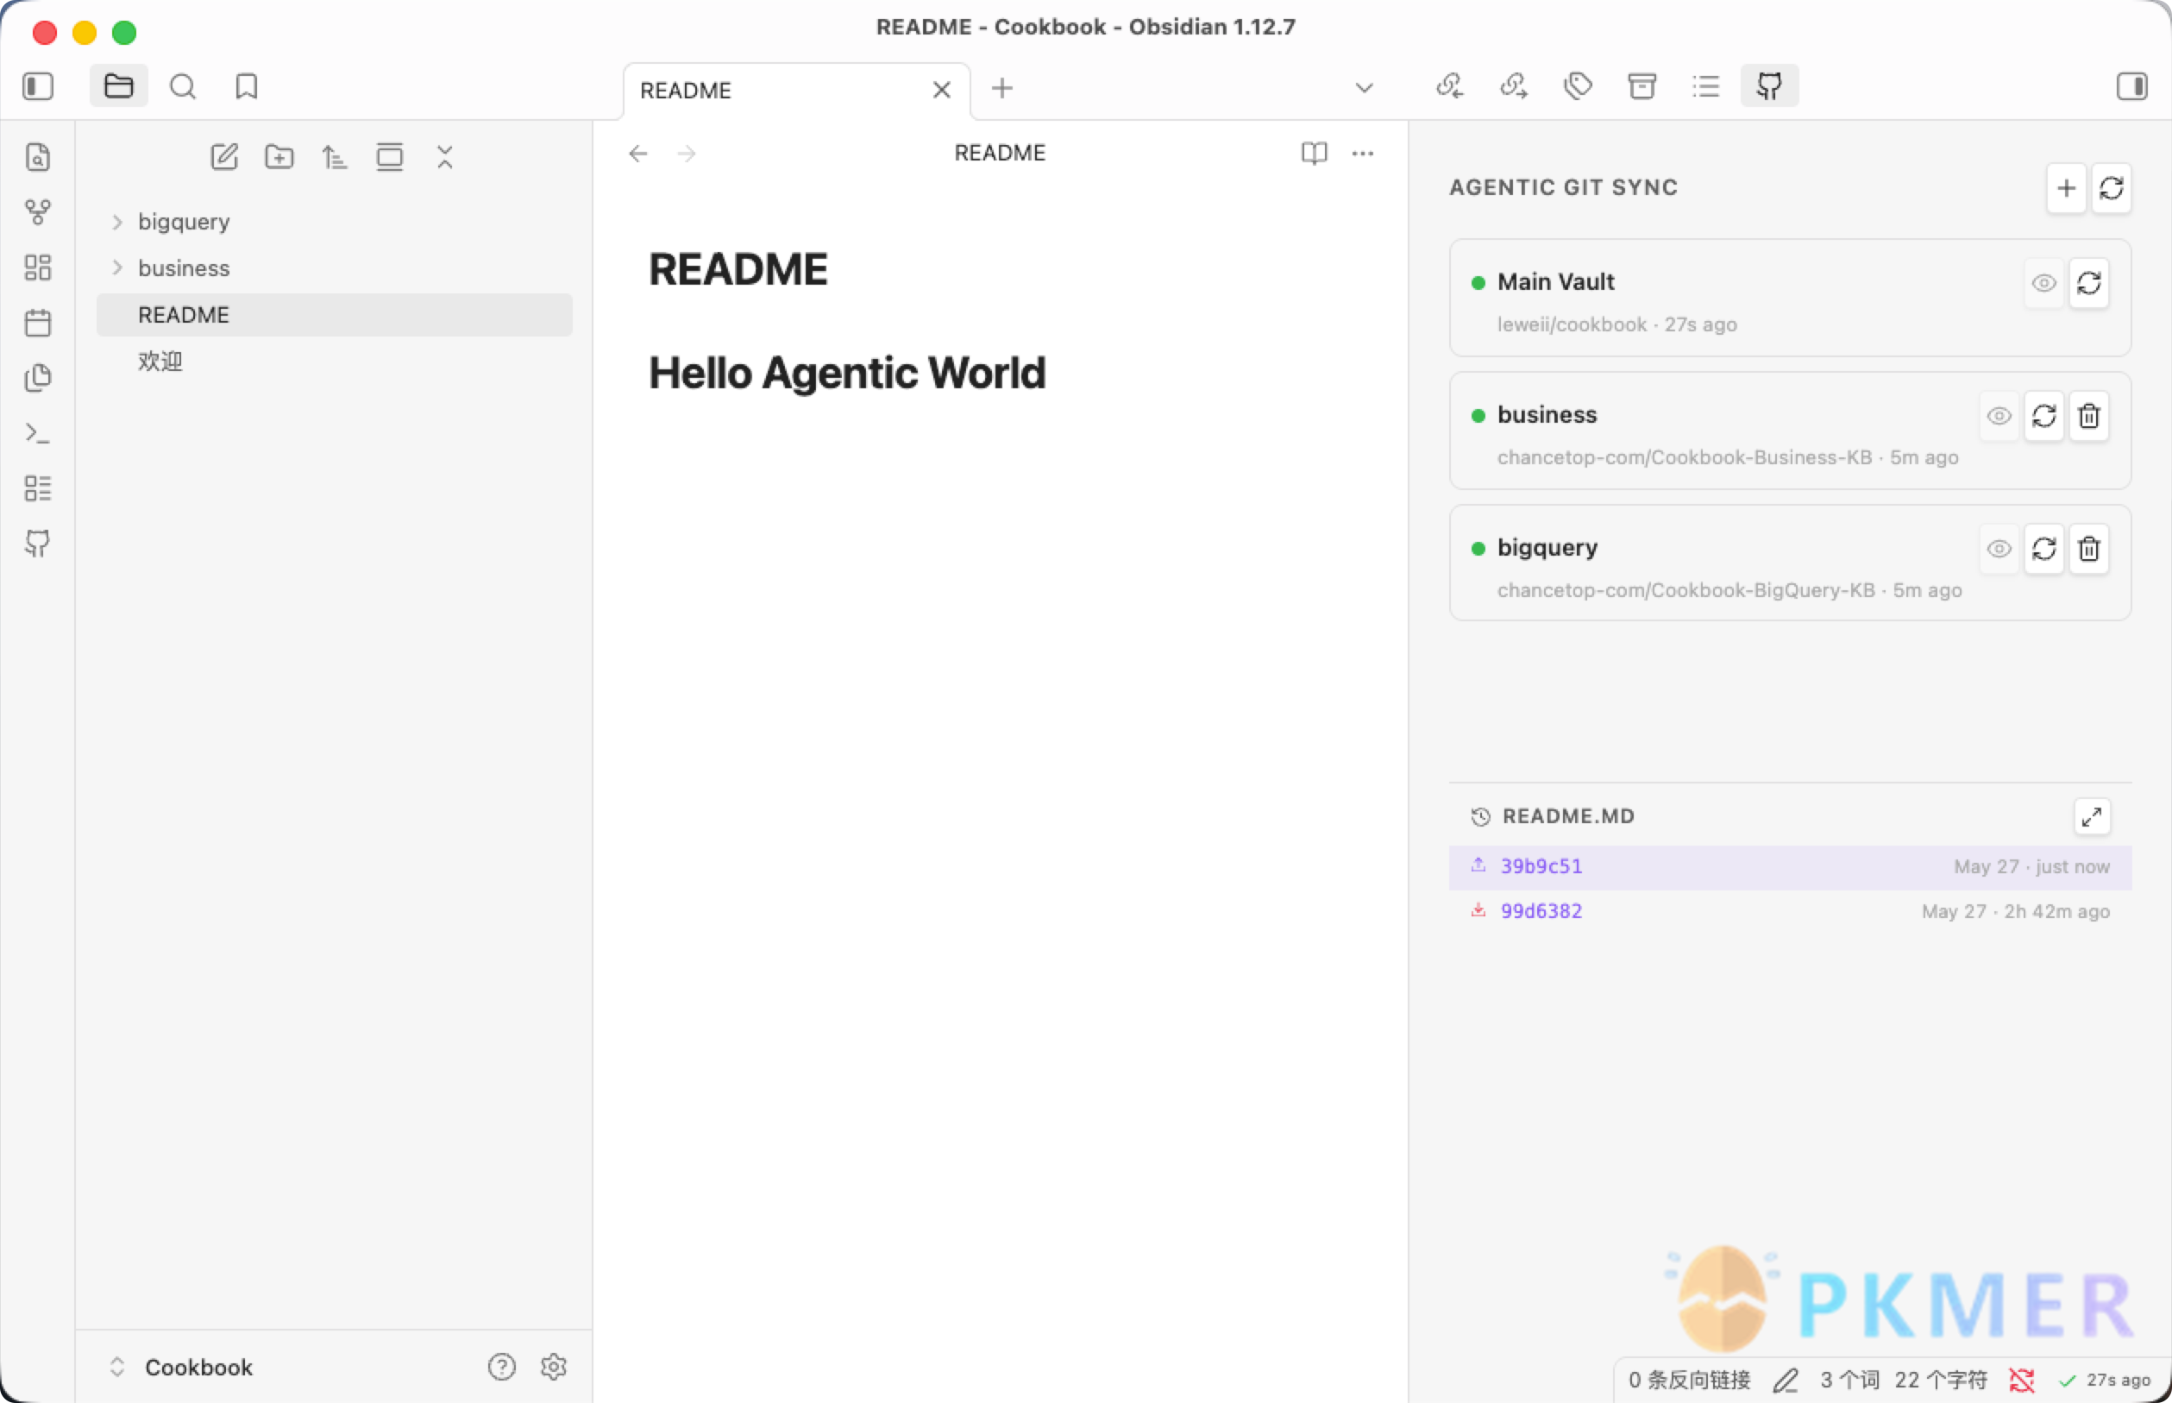Click the list-layout ribbon icon

[x=38, y=488]
